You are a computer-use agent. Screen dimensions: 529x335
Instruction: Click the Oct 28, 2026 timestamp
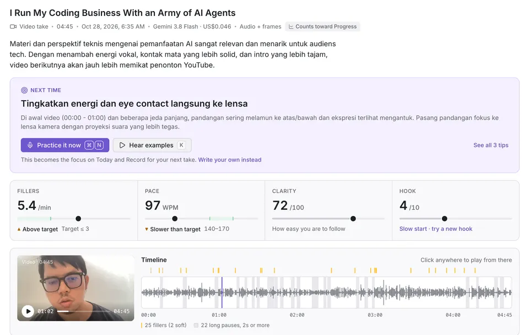(x=113, y=26)
